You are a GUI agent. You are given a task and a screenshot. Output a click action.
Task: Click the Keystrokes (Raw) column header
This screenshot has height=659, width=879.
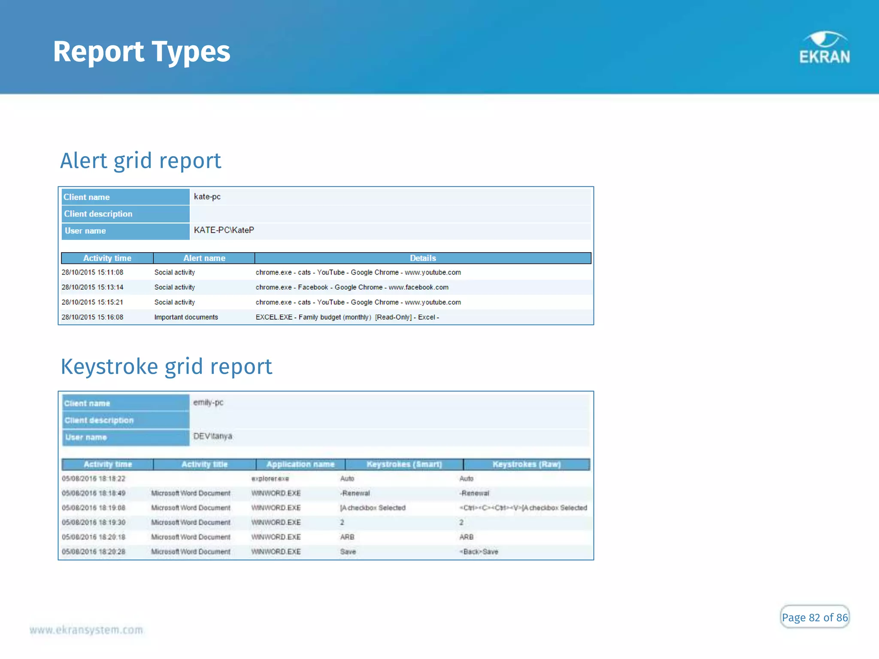click(x=527, y=464)
